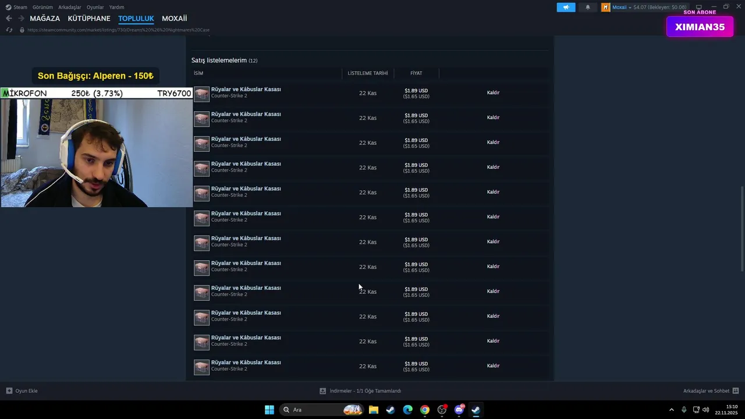
Task: Click the page vertical scrollbar thumb
Action: point(742,228)
